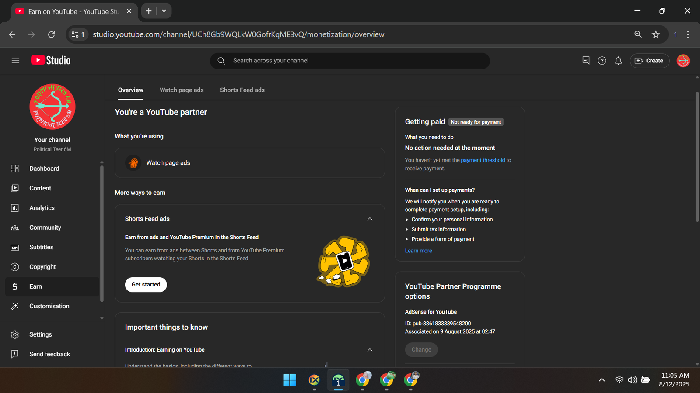Switch to the Watch page ads tab
The image size is (700, 393).
tap(182, 90)
